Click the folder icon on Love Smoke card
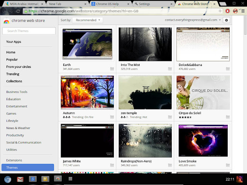Viewport: 247px width, 185px height. tap(228, 165)
